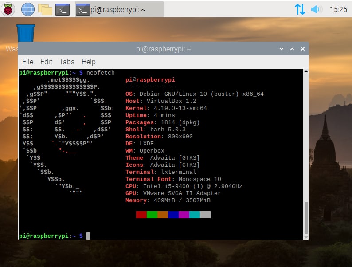This screenshot has height=267, width=352.
Task: Click the 'Shell: bash 5.0.3' line
Action: click(x=156, y=130)
